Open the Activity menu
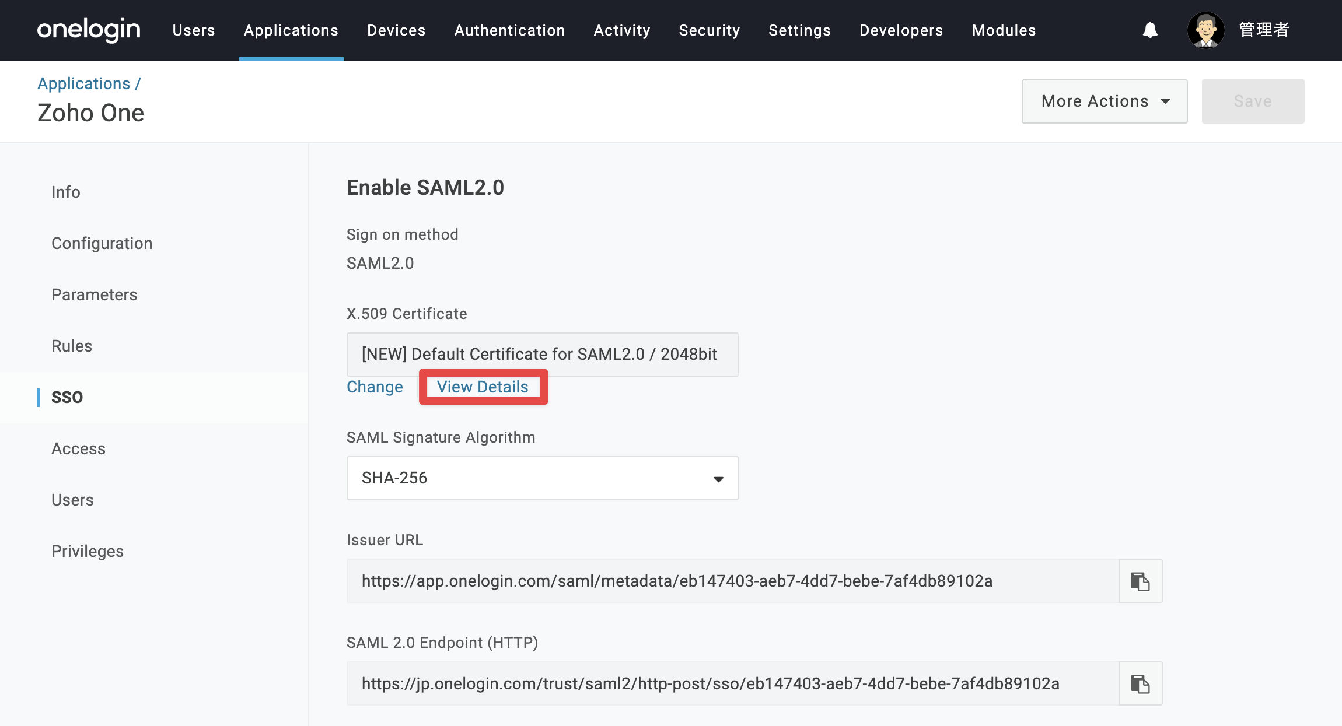This screenshot has height=726, width=1342. click(622, 30)
